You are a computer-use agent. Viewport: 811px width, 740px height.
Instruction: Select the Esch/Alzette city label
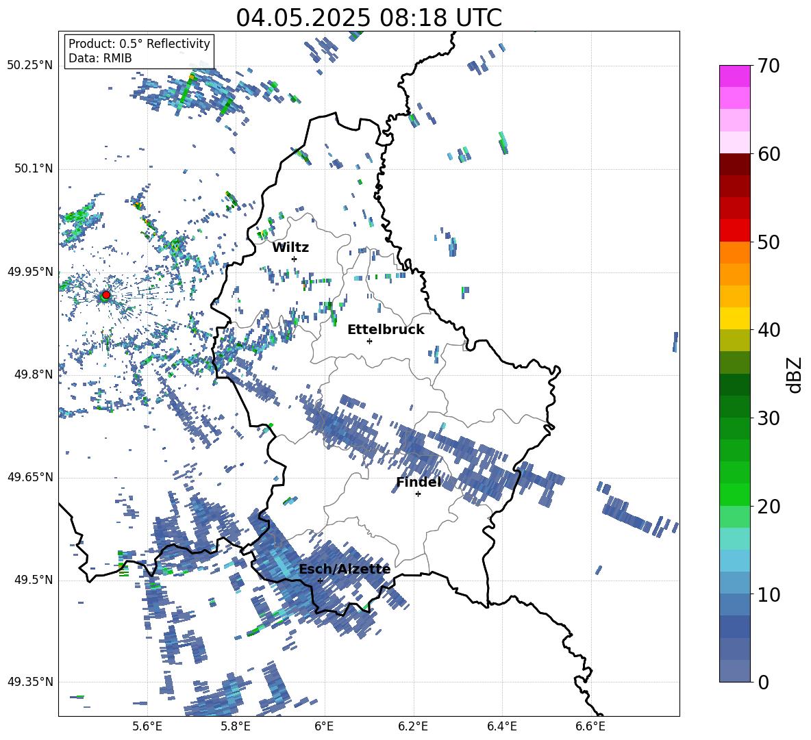tap(345, 570)
